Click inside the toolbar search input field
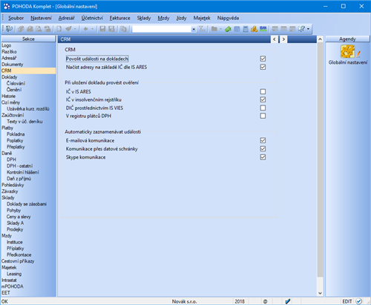371x305 pixels. [162, 29]
